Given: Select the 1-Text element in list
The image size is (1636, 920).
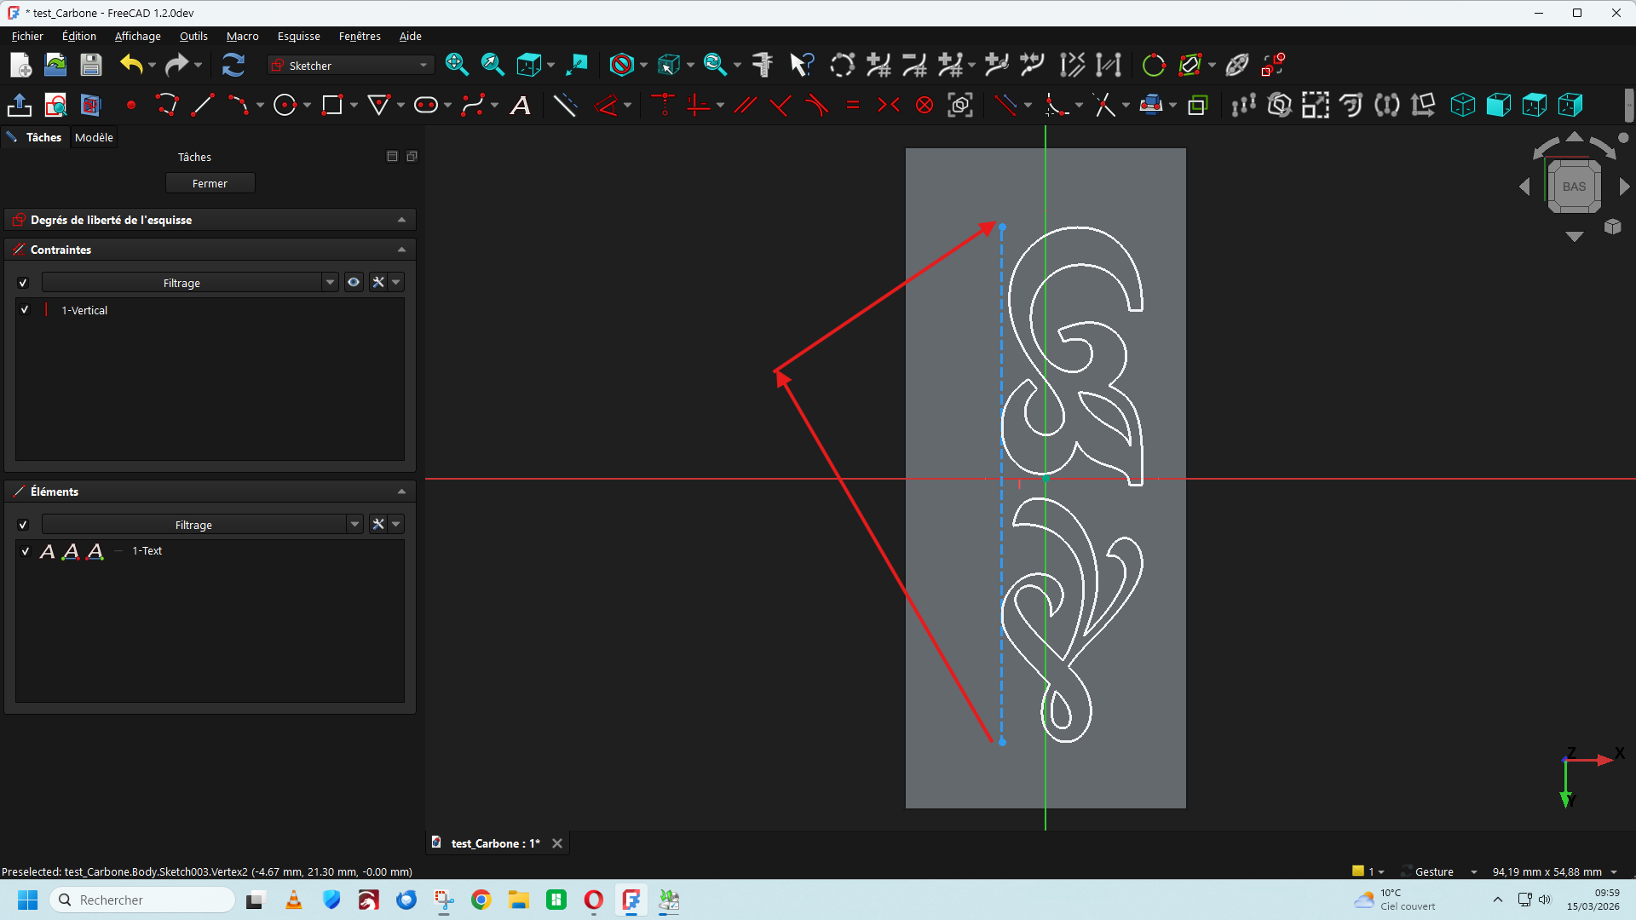Looking at the screenshot, I should pos(147,551).
